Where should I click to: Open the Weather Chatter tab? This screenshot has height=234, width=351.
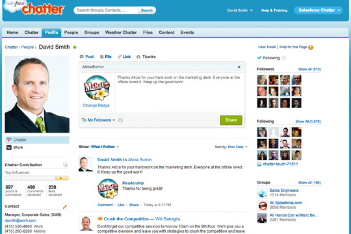coord(121,33)
